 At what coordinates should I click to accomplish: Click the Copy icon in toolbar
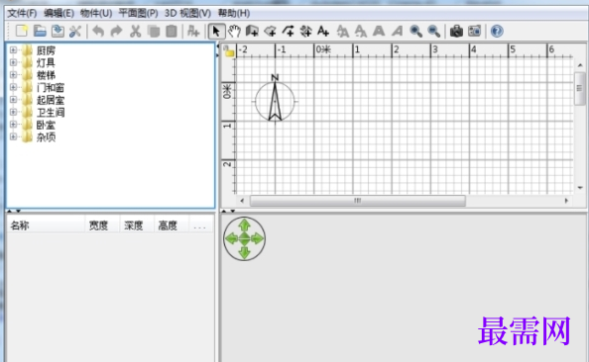(x=154, y=31)
